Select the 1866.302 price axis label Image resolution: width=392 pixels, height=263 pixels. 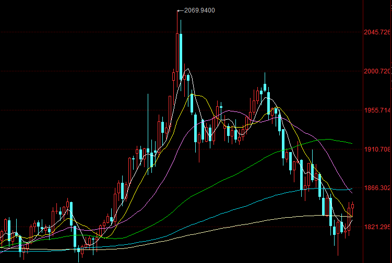[377, 188]
